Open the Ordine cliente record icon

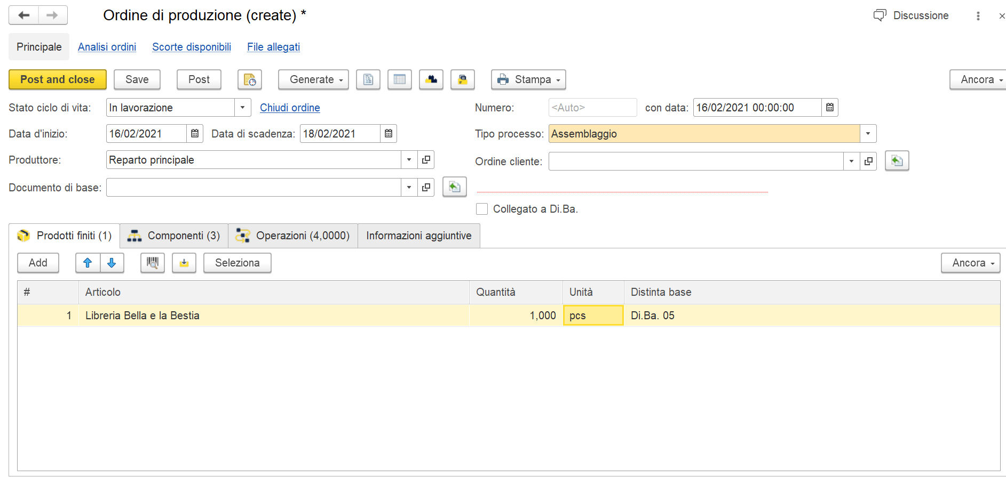click(868, 161)
